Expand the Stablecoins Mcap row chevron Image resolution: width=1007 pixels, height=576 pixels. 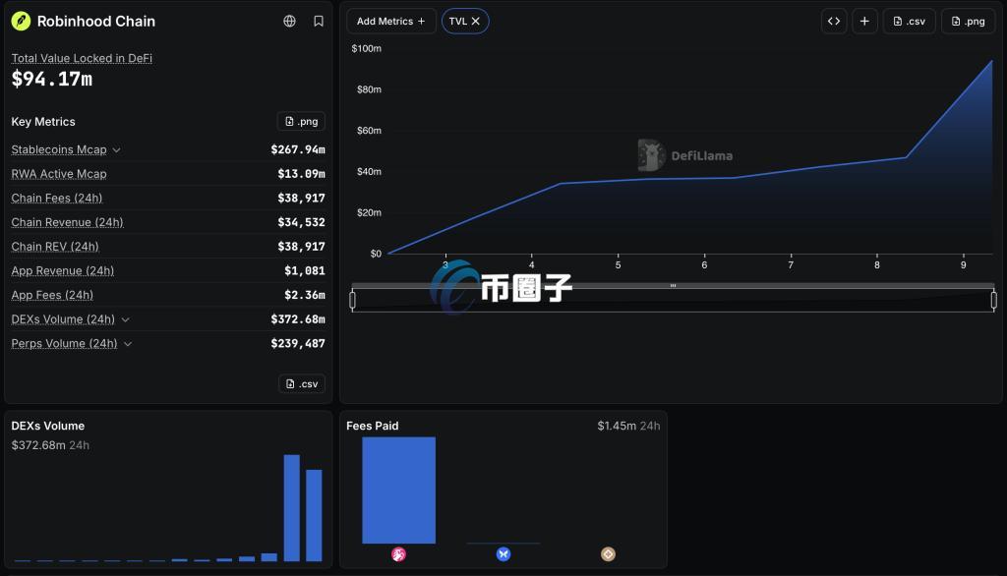pos(116,150)
